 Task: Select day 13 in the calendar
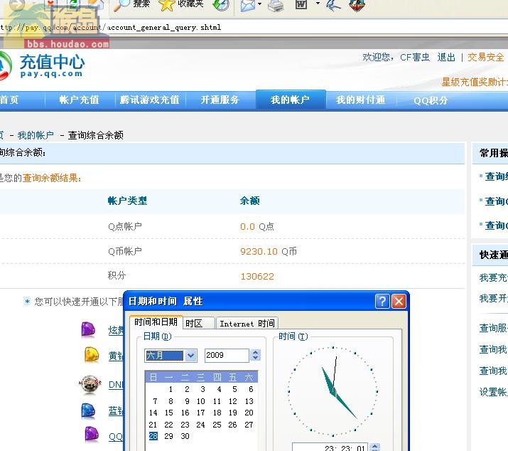click(x=249, y=401)
